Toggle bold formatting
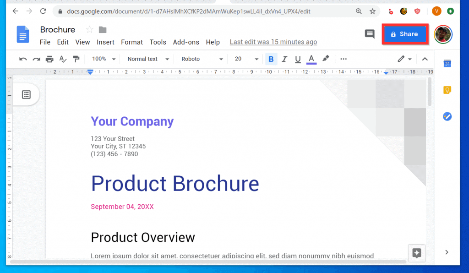The image size is (469, 273). (271, 59)
